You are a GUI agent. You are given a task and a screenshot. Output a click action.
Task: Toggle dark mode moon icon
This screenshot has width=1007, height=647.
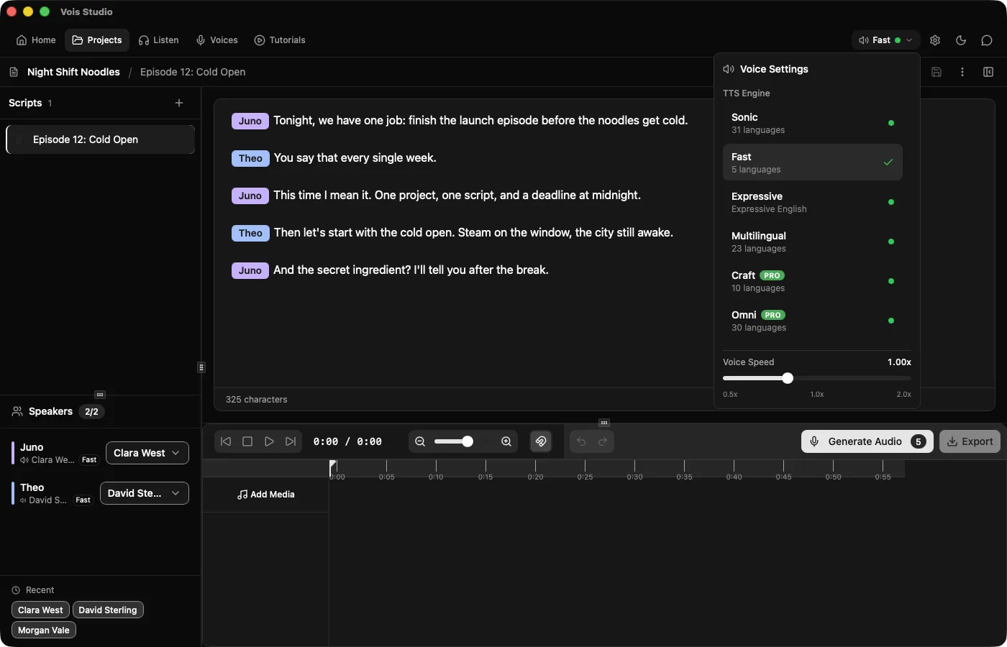961,40
